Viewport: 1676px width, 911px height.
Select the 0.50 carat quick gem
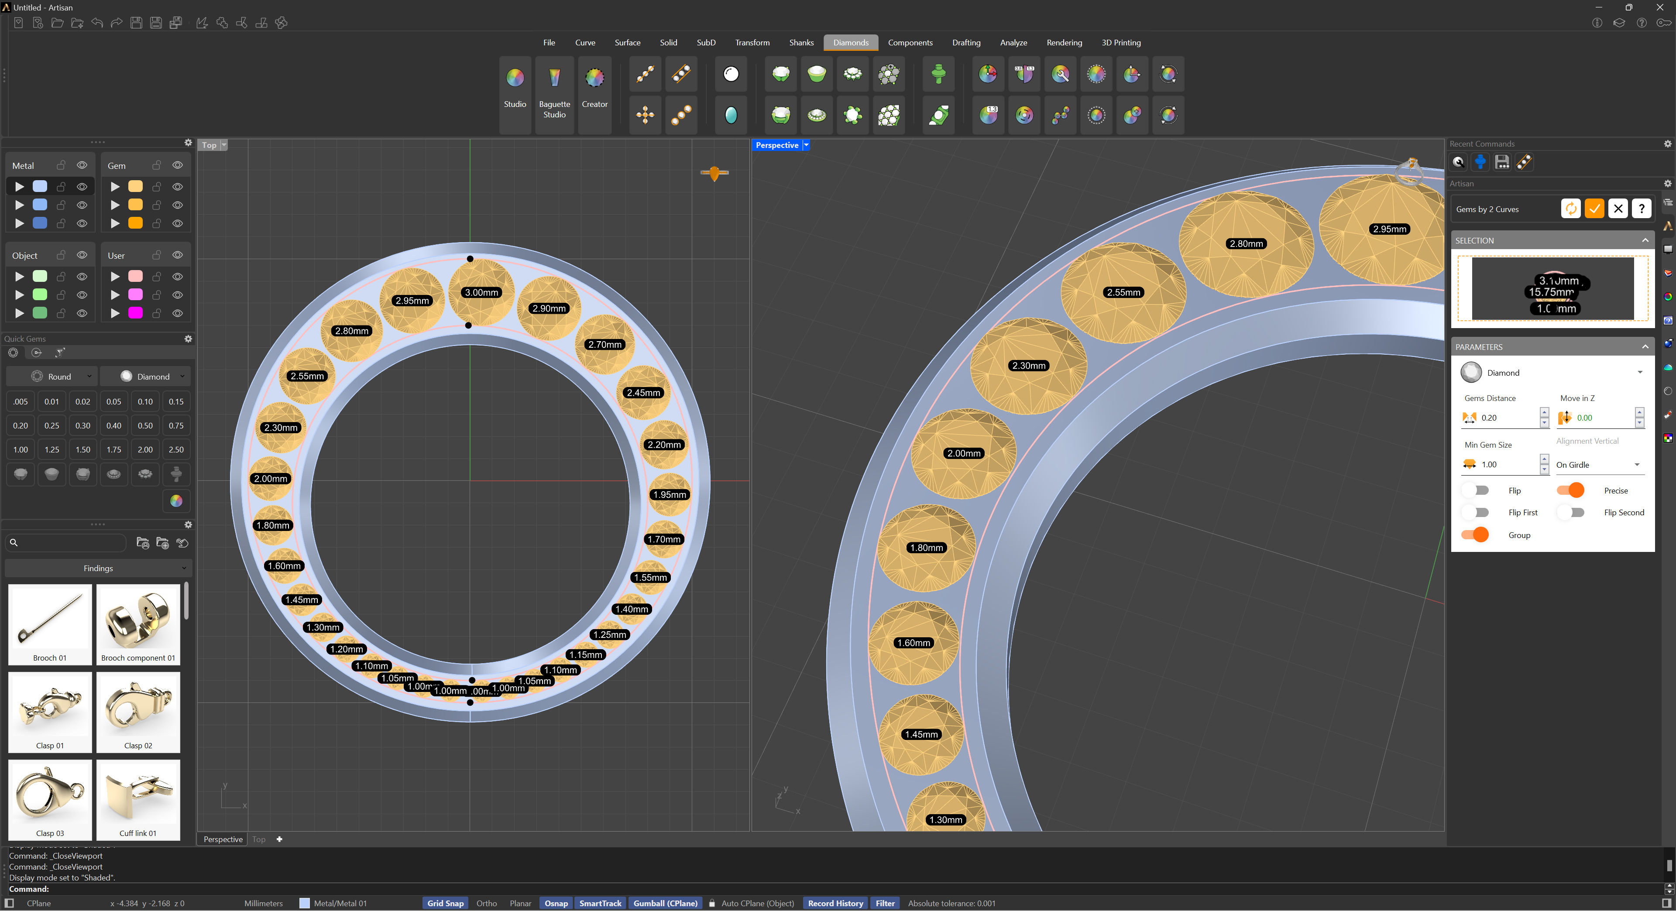[x=145, y=425]
